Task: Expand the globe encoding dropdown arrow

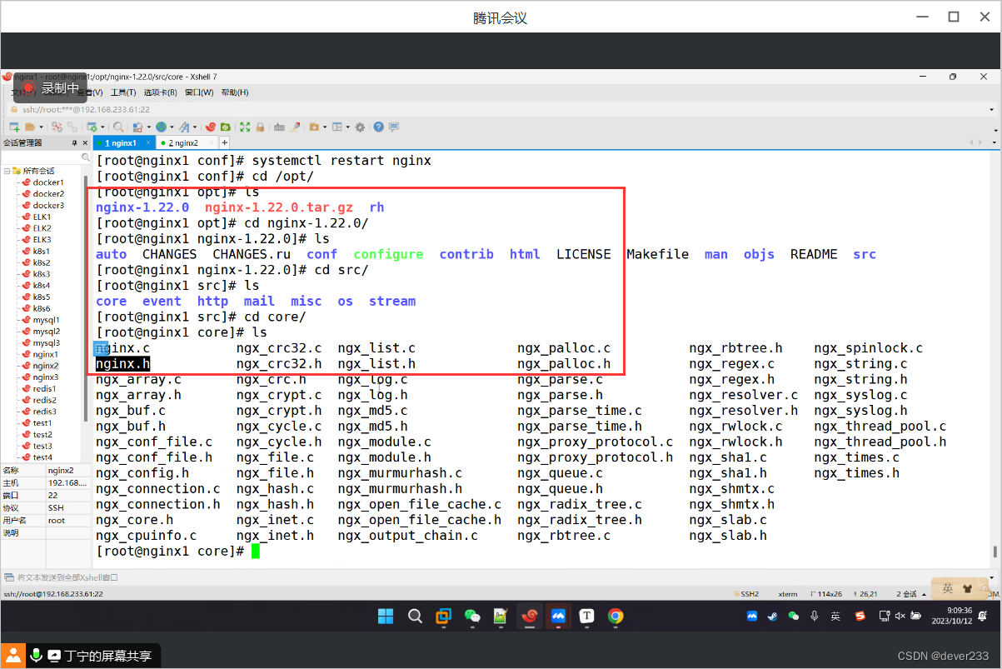Action: [x=172, y=127]
